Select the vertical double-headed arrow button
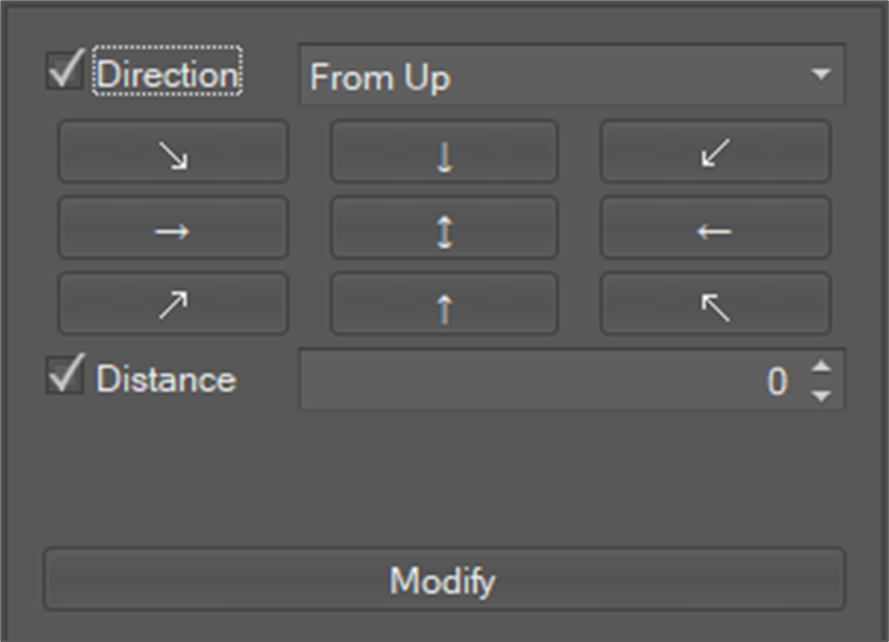The height and width of the screenshot is (642, 889). point(444,229)
